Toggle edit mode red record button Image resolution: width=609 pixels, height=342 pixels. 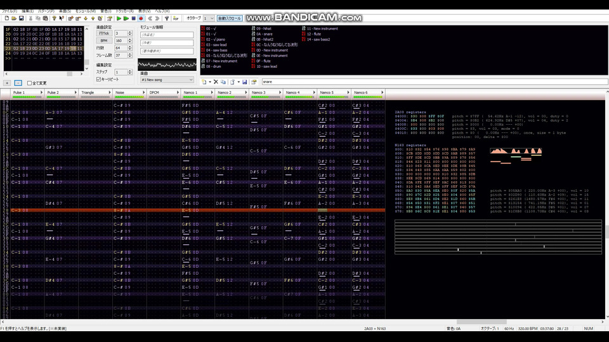click(141, 18)
